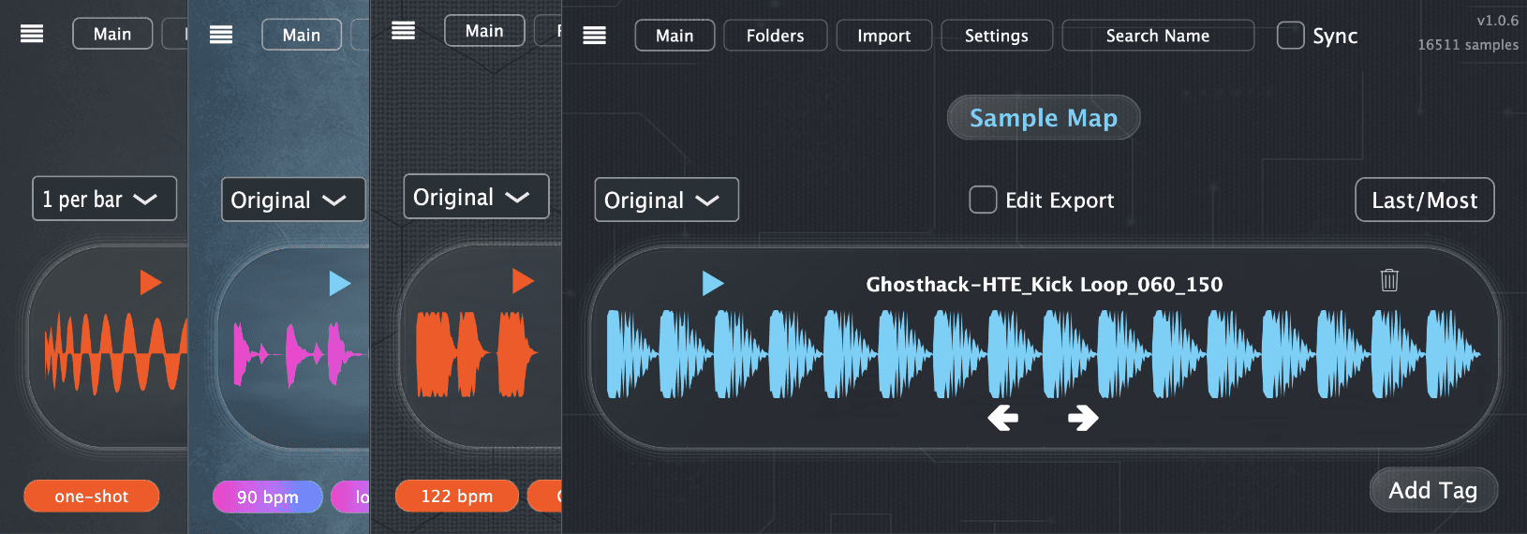Click the Search Name field

click(x=1157, y=36)
